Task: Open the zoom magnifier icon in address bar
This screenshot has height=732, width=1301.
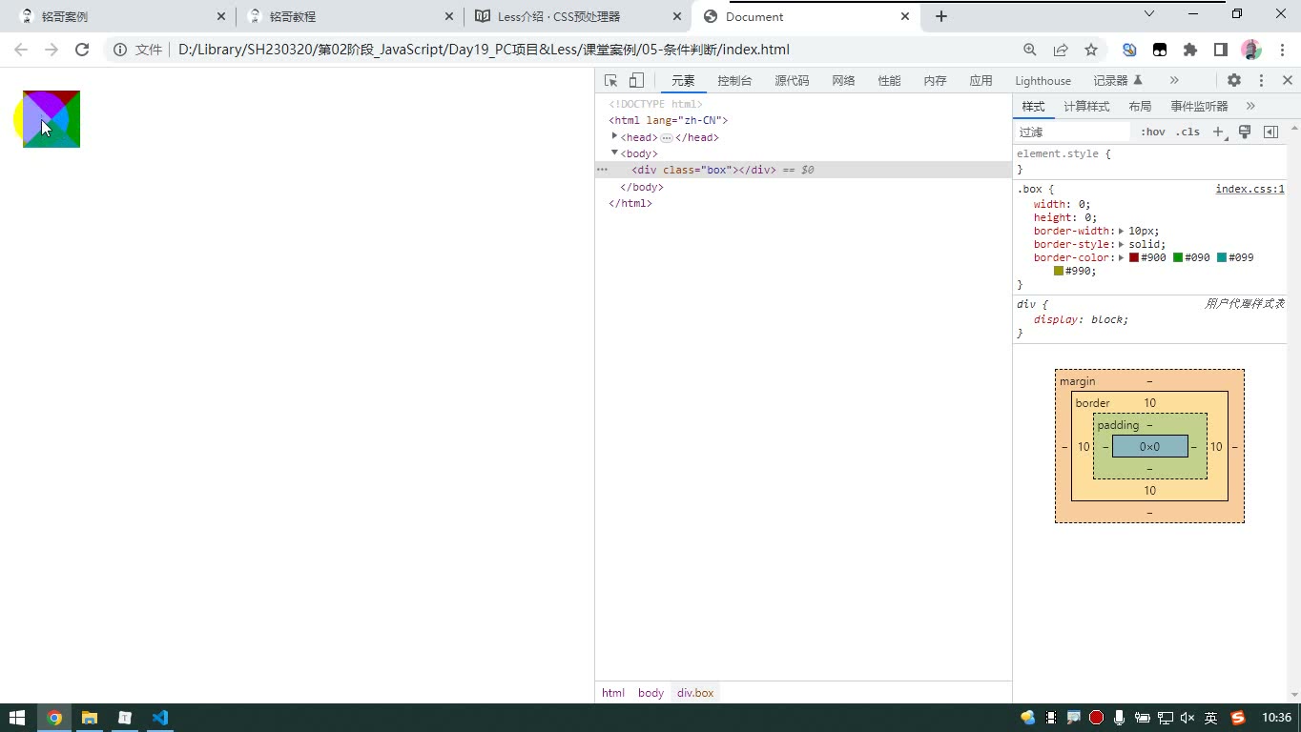Action: [1030, 50]
